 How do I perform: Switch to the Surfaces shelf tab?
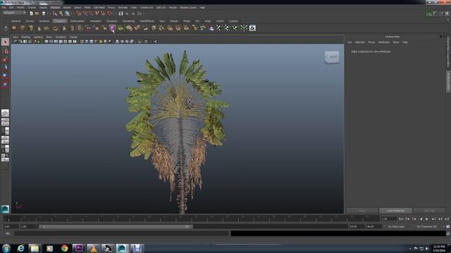pyautogui.click(x=44, y=21)
